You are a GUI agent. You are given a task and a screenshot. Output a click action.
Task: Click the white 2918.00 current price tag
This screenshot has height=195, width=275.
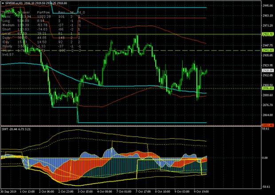[268, 70]
